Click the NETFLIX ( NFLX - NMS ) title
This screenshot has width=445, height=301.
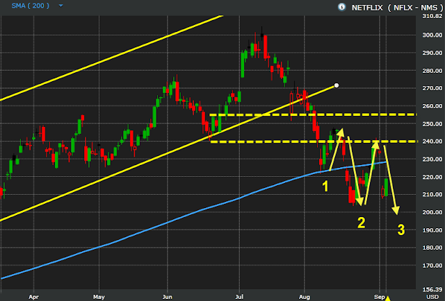point(397,8)
